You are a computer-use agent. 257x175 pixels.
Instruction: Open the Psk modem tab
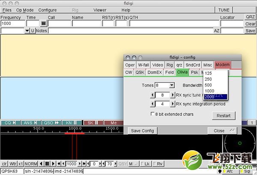(194, 72)
